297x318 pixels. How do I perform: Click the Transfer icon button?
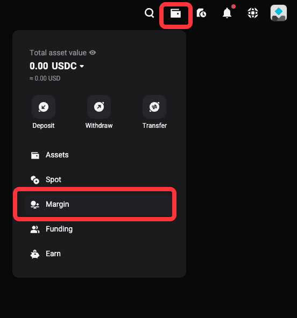[154, 107]
